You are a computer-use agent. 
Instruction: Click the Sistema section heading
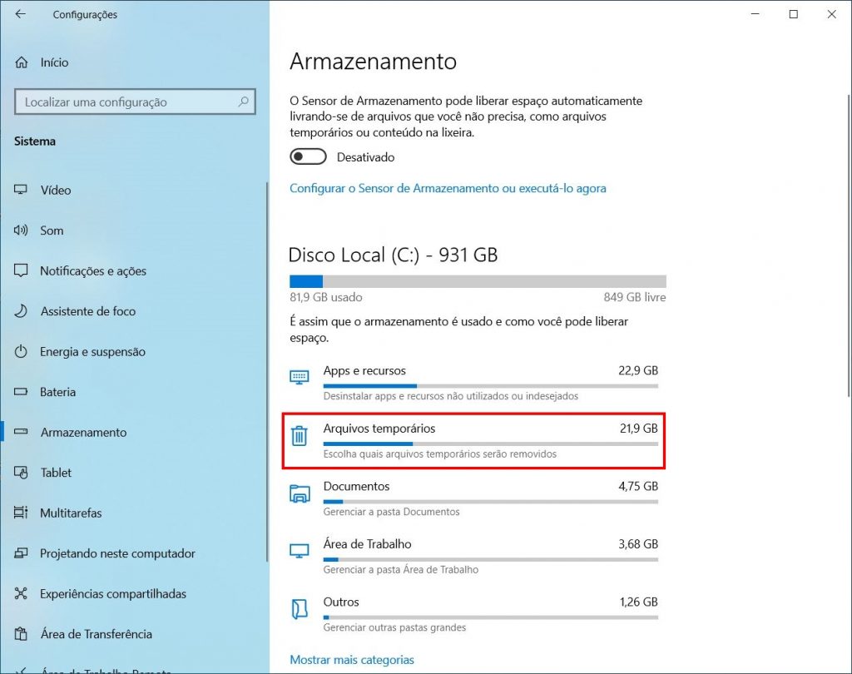(35, 141)
